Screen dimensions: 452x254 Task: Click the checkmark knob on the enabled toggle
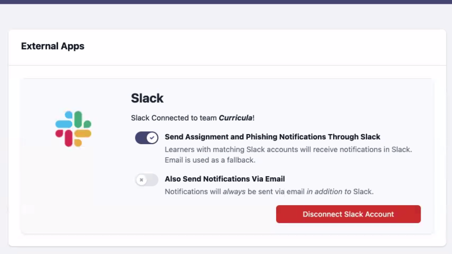152,138
